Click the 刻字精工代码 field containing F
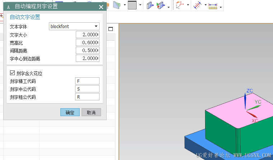The image size is (273, 160). [87, 81]
